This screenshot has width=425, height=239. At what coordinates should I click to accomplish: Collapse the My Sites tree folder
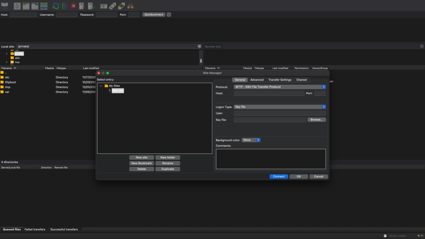click(x=101, y=86)
